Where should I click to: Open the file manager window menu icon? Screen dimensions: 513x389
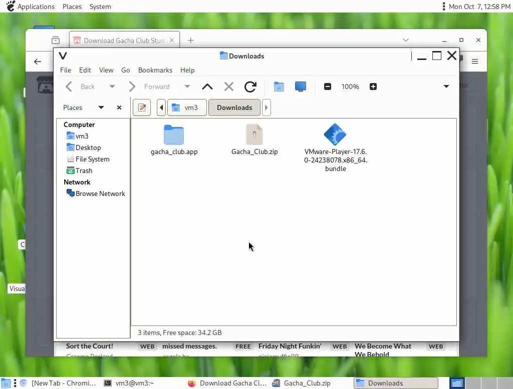(63, 56)
